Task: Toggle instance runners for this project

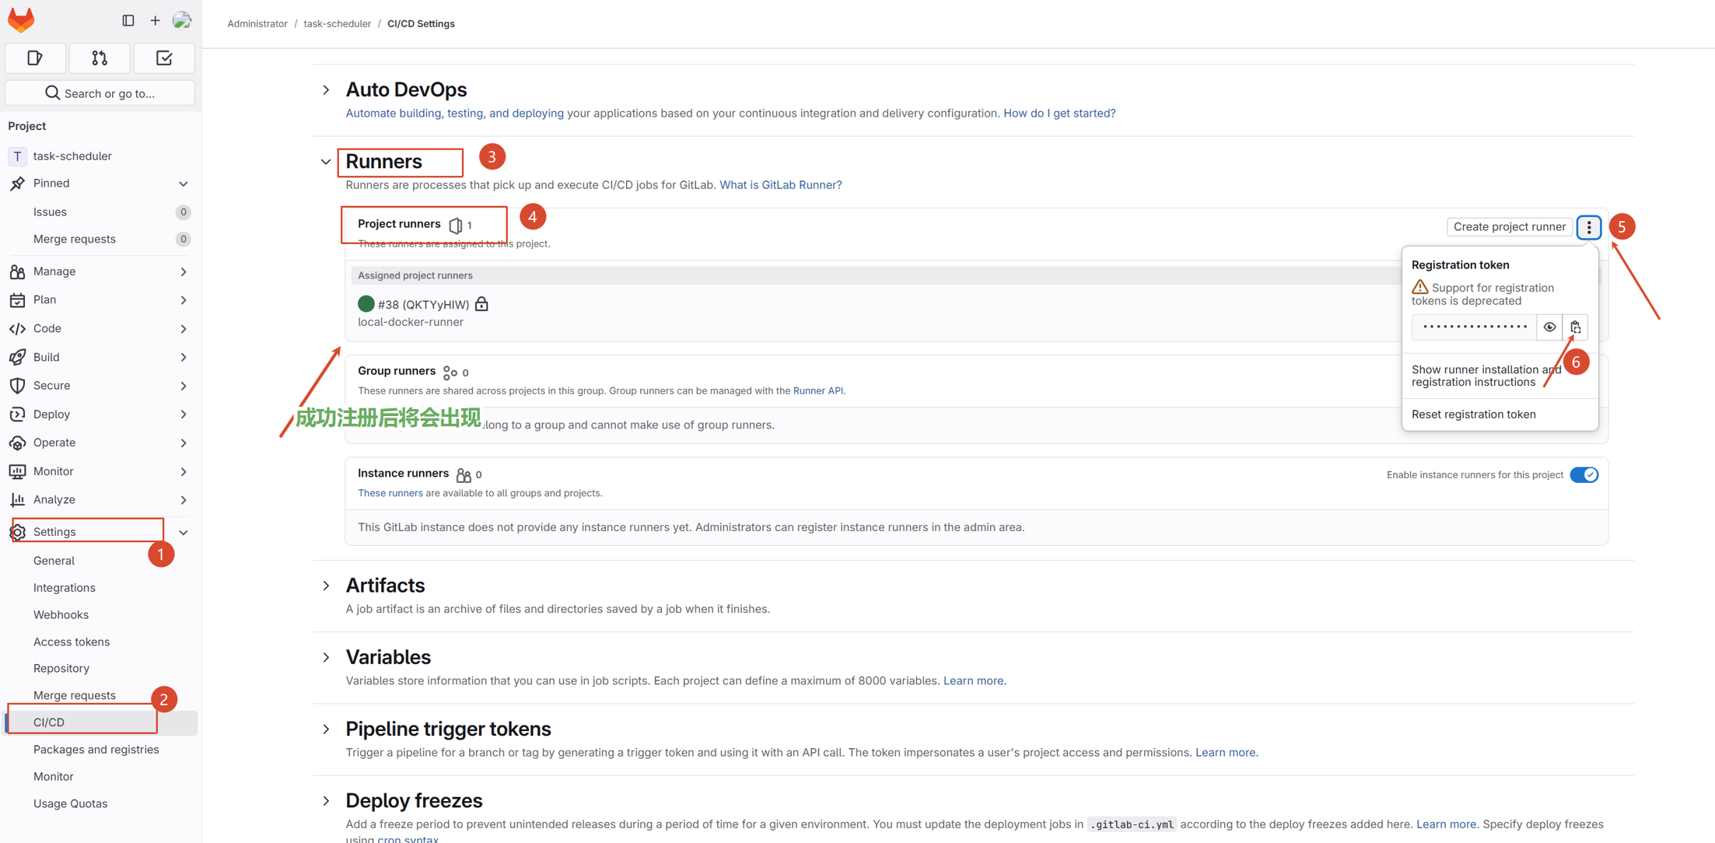Action: point(1584,475)
